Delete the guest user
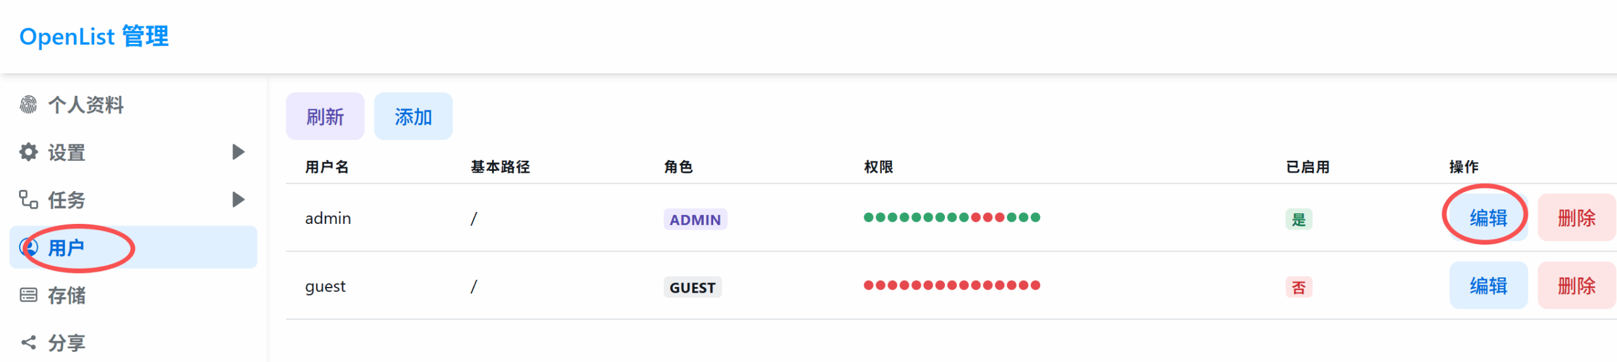Viewport: 1617px width, 362px height. [x=1576, y=286]
